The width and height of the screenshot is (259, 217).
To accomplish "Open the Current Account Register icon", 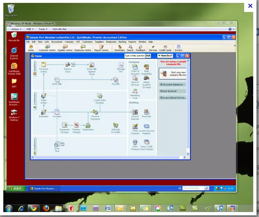I will [x=146, y=126].
